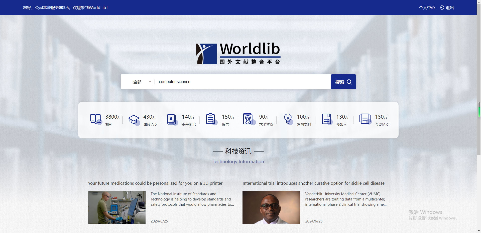
Task: Click the 140万 e-books count
Action: click(188, 117)
